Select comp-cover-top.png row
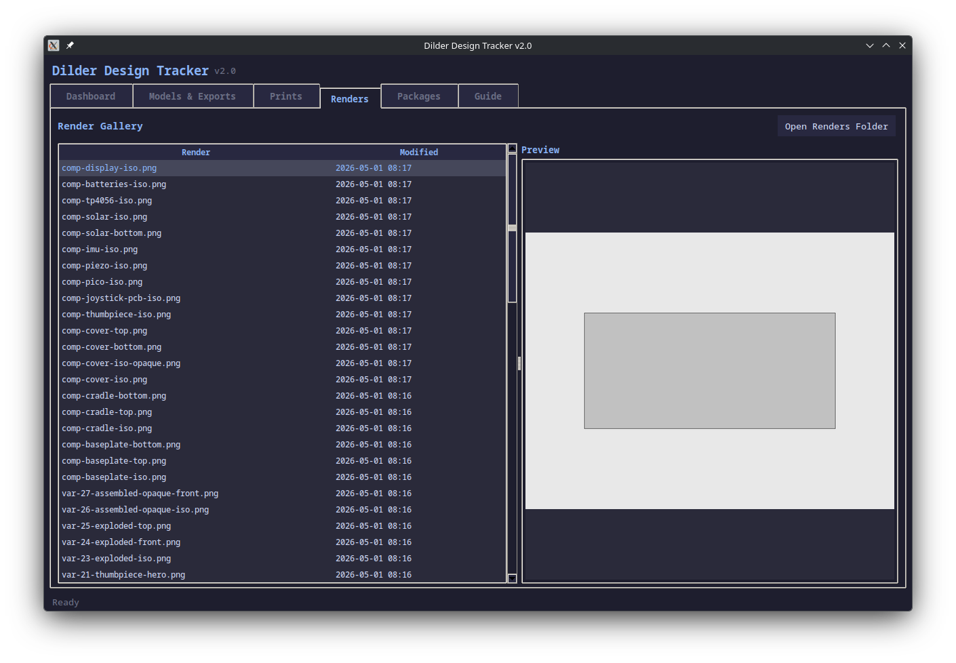 283,331
